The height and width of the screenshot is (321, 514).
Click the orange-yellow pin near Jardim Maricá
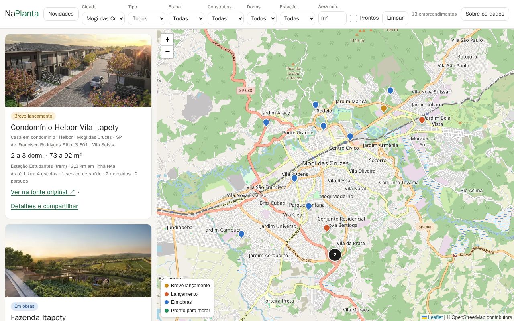click(x=384, y=109)
